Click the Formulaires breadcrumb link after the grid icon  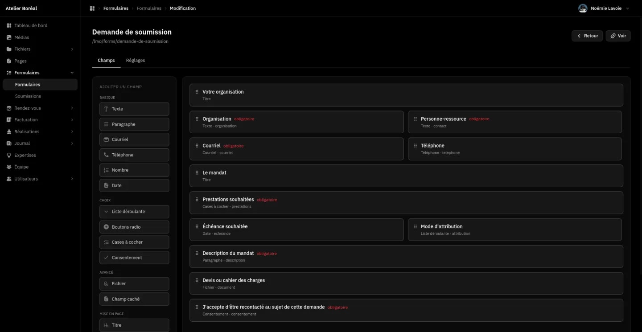point(116,8)
